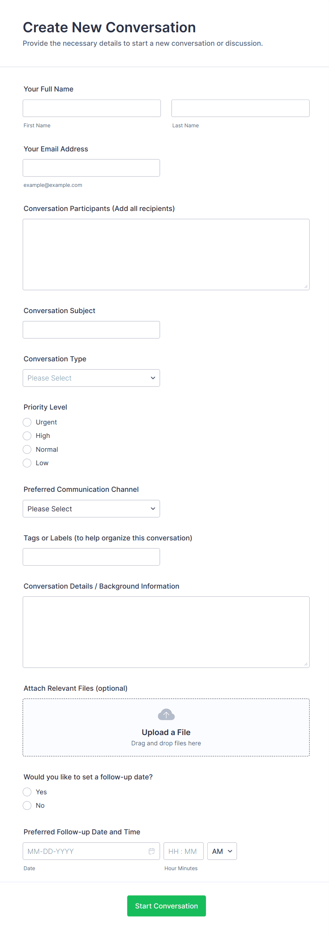Click the Upload a File area
This screenshot has height=934, width=329.
(x=166, y=732)
